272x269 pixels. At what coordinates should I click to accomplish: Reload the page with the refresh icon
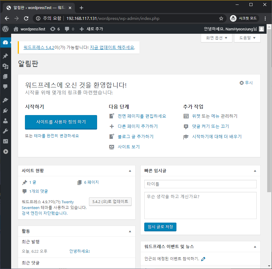[26, 18]
